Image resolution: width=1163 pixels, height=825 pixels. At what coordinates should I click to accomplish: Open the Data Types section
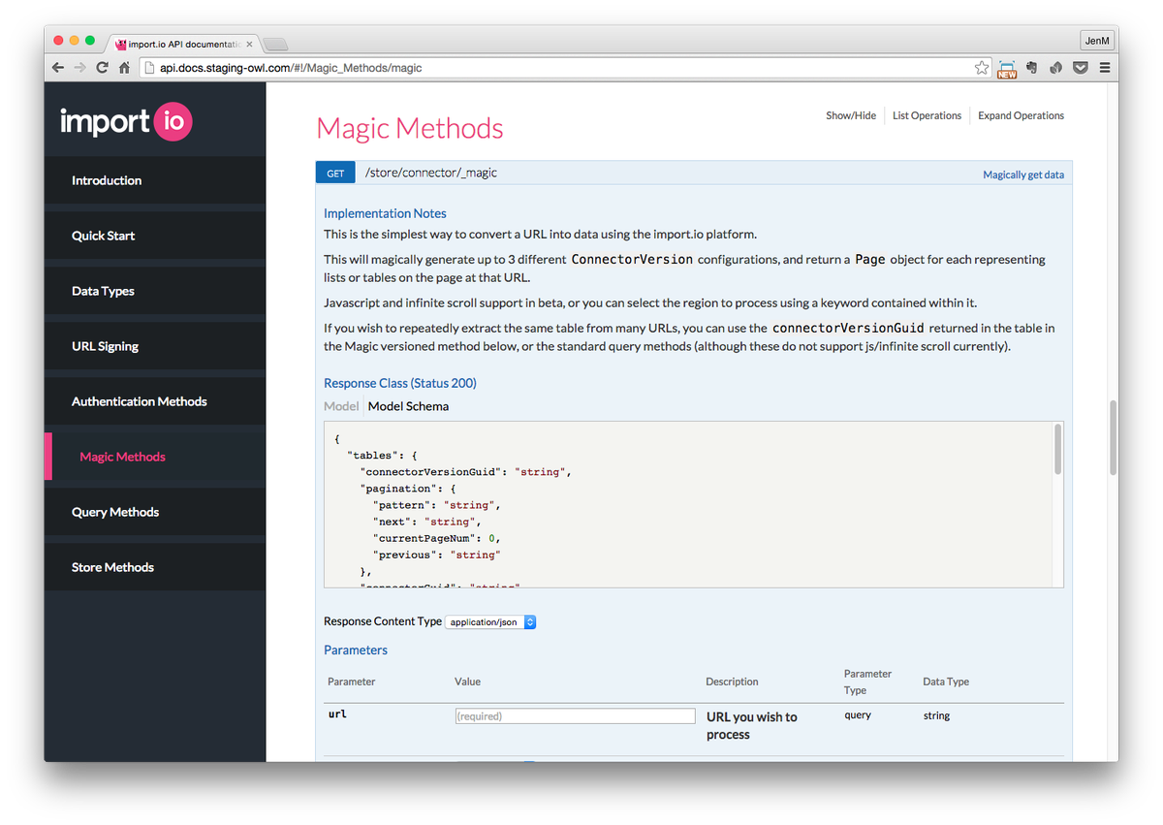[x=155, y=291]
